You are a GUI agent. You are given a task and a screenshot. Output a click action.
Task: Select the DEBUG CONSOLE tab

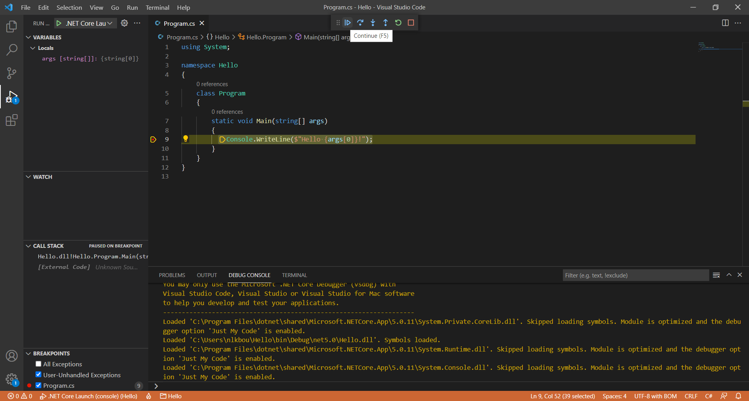click(x=249, y=275)
